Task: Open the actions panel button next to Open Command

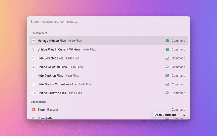Action: (x=183, y=115)
